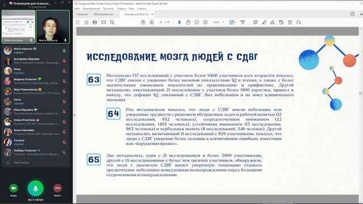Activate the selection arrow tool
This screenshot has width=363, height=204.
[179, 23]
